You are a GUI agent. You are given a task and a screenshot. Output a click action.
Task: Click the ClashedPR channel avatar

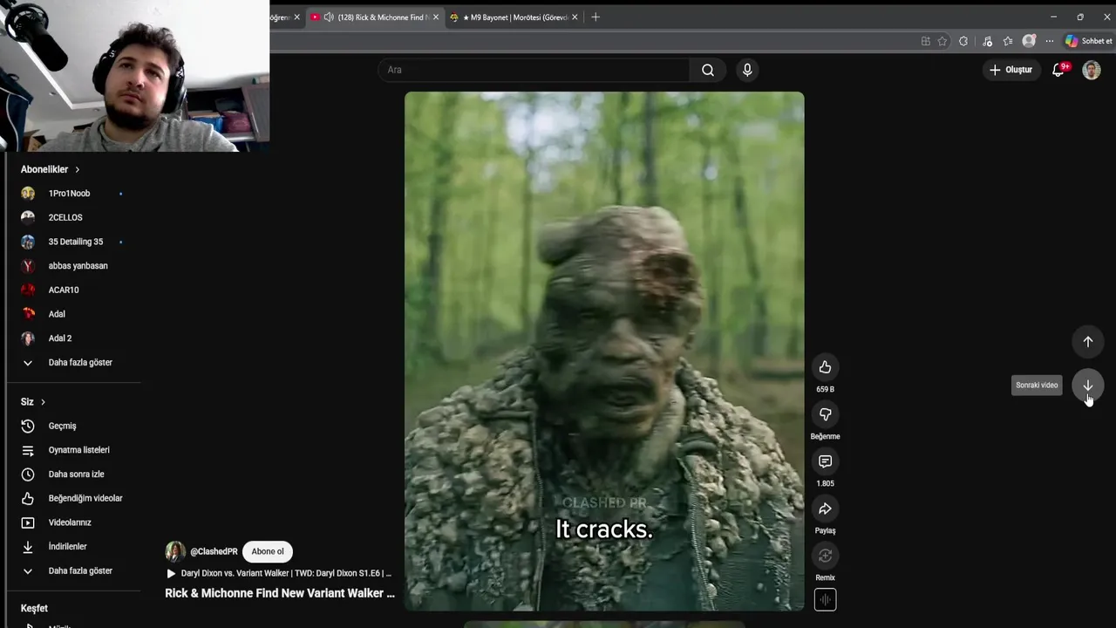(175, 551)
